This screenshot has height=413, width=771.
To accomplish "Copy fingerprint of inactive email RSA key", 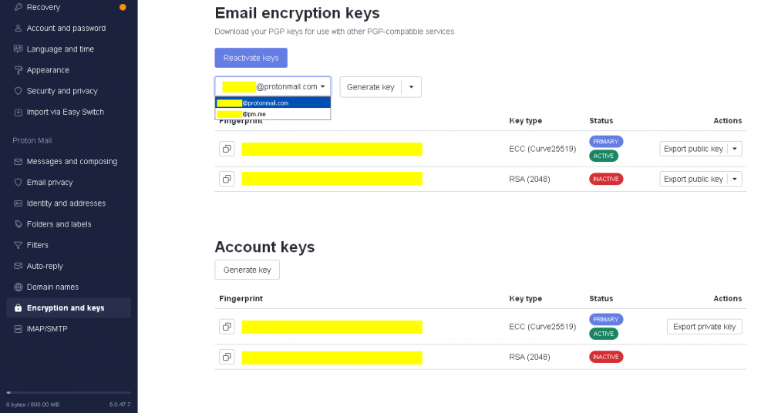I will pyautogui.click(x=227, y=179).
